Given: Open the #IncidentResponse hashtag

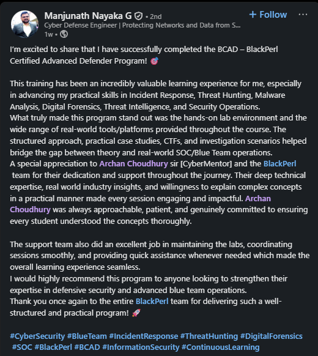Looking at the screenshot, I should (x=144, y=336).
